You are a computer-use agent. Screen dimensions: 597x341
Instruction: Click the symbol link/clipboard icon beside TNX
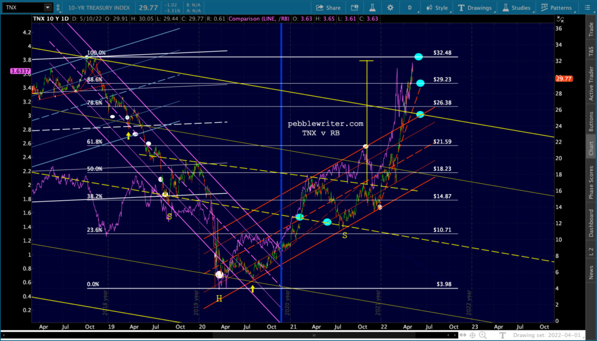pyautogui.click(x=58, y=7)
